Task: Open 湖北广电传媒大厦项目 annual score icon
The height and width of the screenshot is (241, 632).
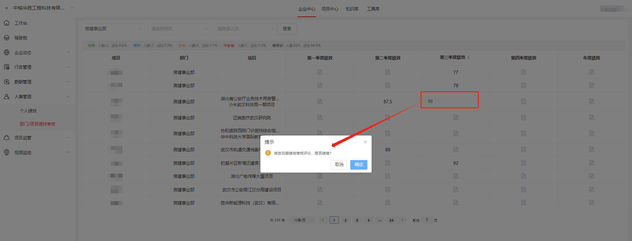Action: 592,176
